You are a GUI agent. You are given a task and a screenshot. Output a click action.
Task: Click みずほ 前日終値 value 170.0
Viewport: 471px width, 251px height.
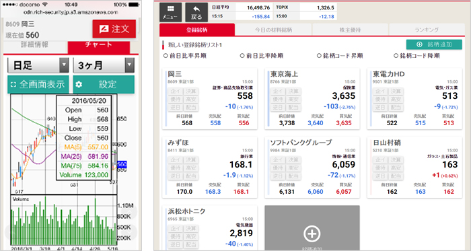point(184,192)
